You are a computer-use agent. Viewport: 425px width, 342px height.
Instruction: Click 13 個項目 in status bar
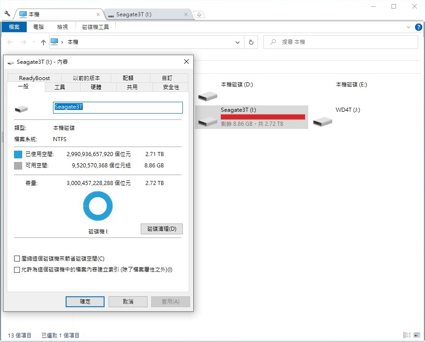pos(19,336)
